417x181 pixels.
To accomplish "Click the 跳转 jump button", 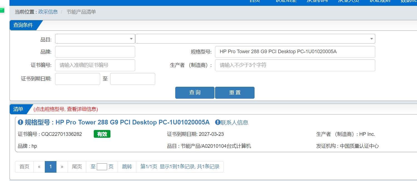I will pos(127,167).
